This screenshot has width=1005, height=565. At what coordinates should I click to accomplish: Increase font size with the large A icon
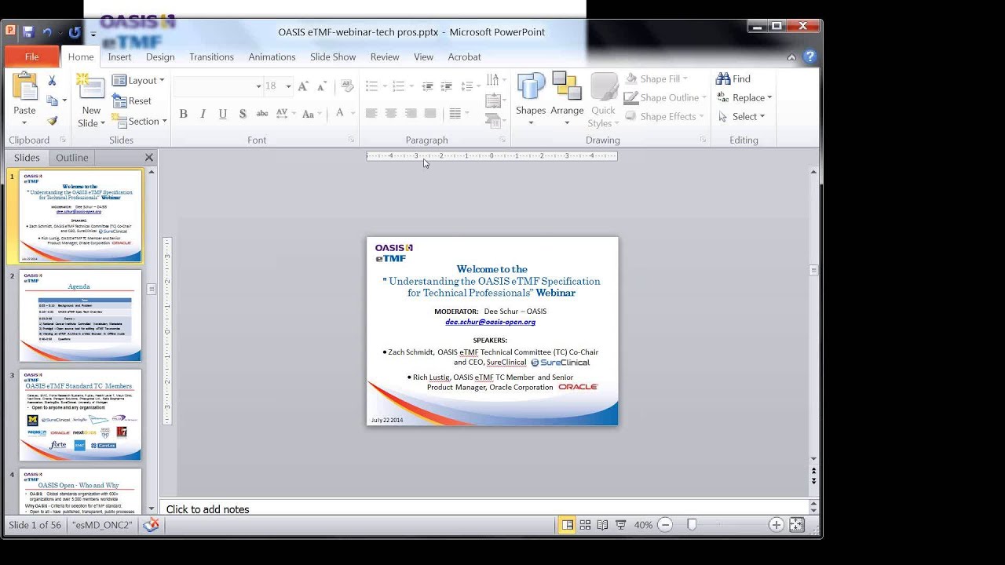point(303,86)
